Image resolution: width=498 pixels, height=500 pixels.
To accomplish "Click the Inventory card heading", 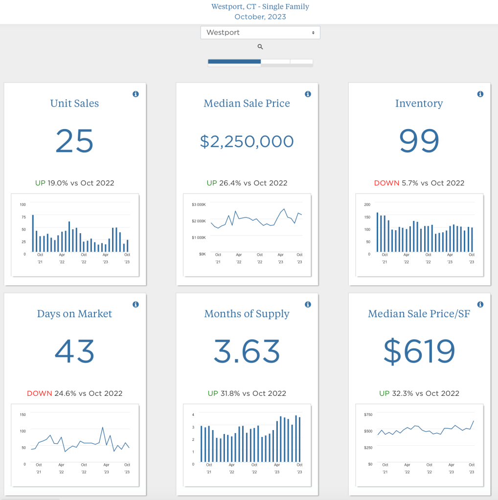I will [419, 104].
